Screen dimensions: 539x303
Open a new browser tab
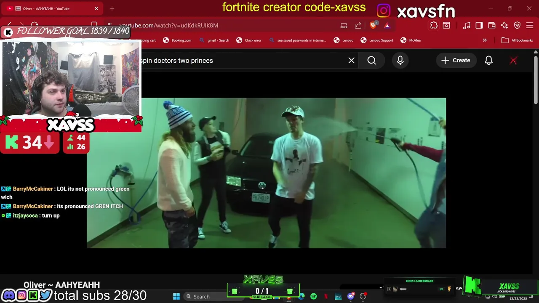[x=112, y=8]
